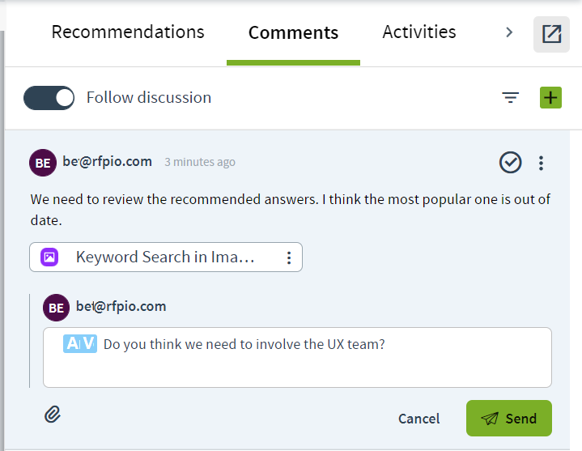Click the AV mention tag in reply
Viewport: 582px width, 451px height.
80,343
